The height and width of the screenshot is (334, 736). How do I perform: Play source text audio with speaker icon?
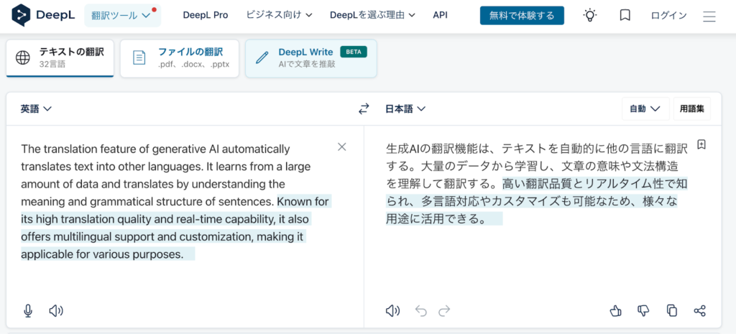[56, 310]
